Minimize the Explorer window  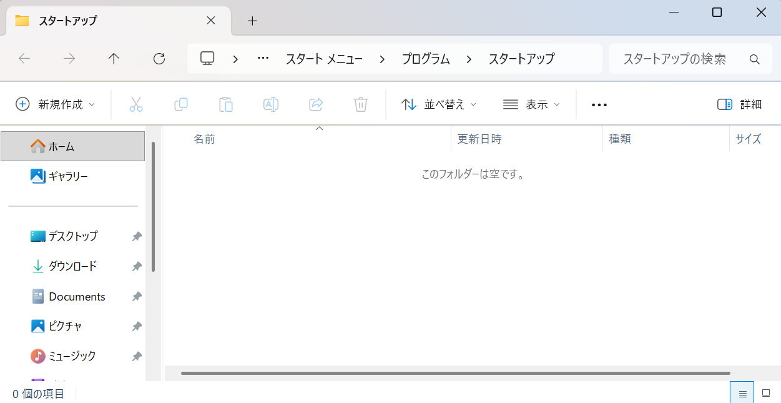(x=674, y=12)
